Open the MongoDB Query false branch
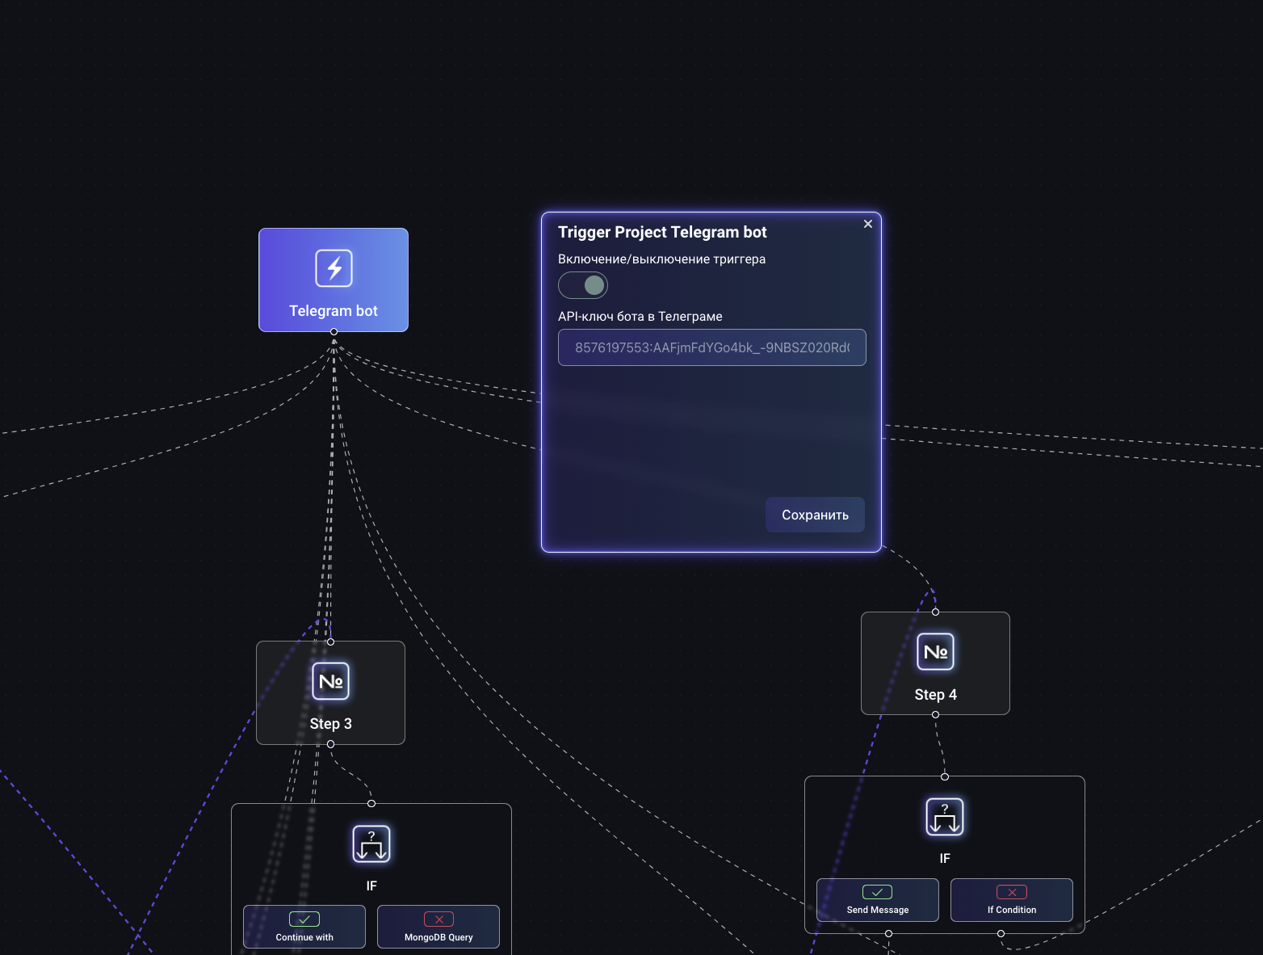The image size is (1263, 955). tap(438, 927)
